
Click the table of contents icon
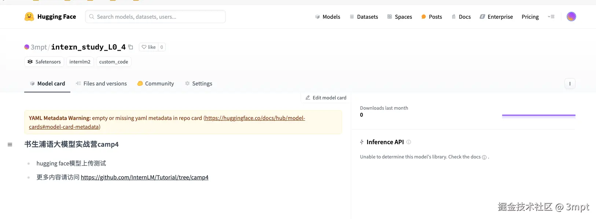pyautogui.click(x=10, y=145)
